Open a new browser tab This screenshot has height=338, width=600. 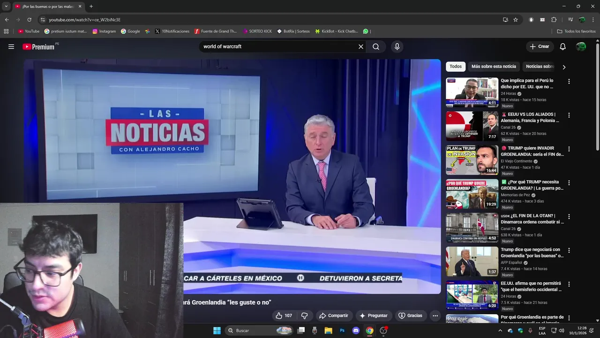point(91,7)
